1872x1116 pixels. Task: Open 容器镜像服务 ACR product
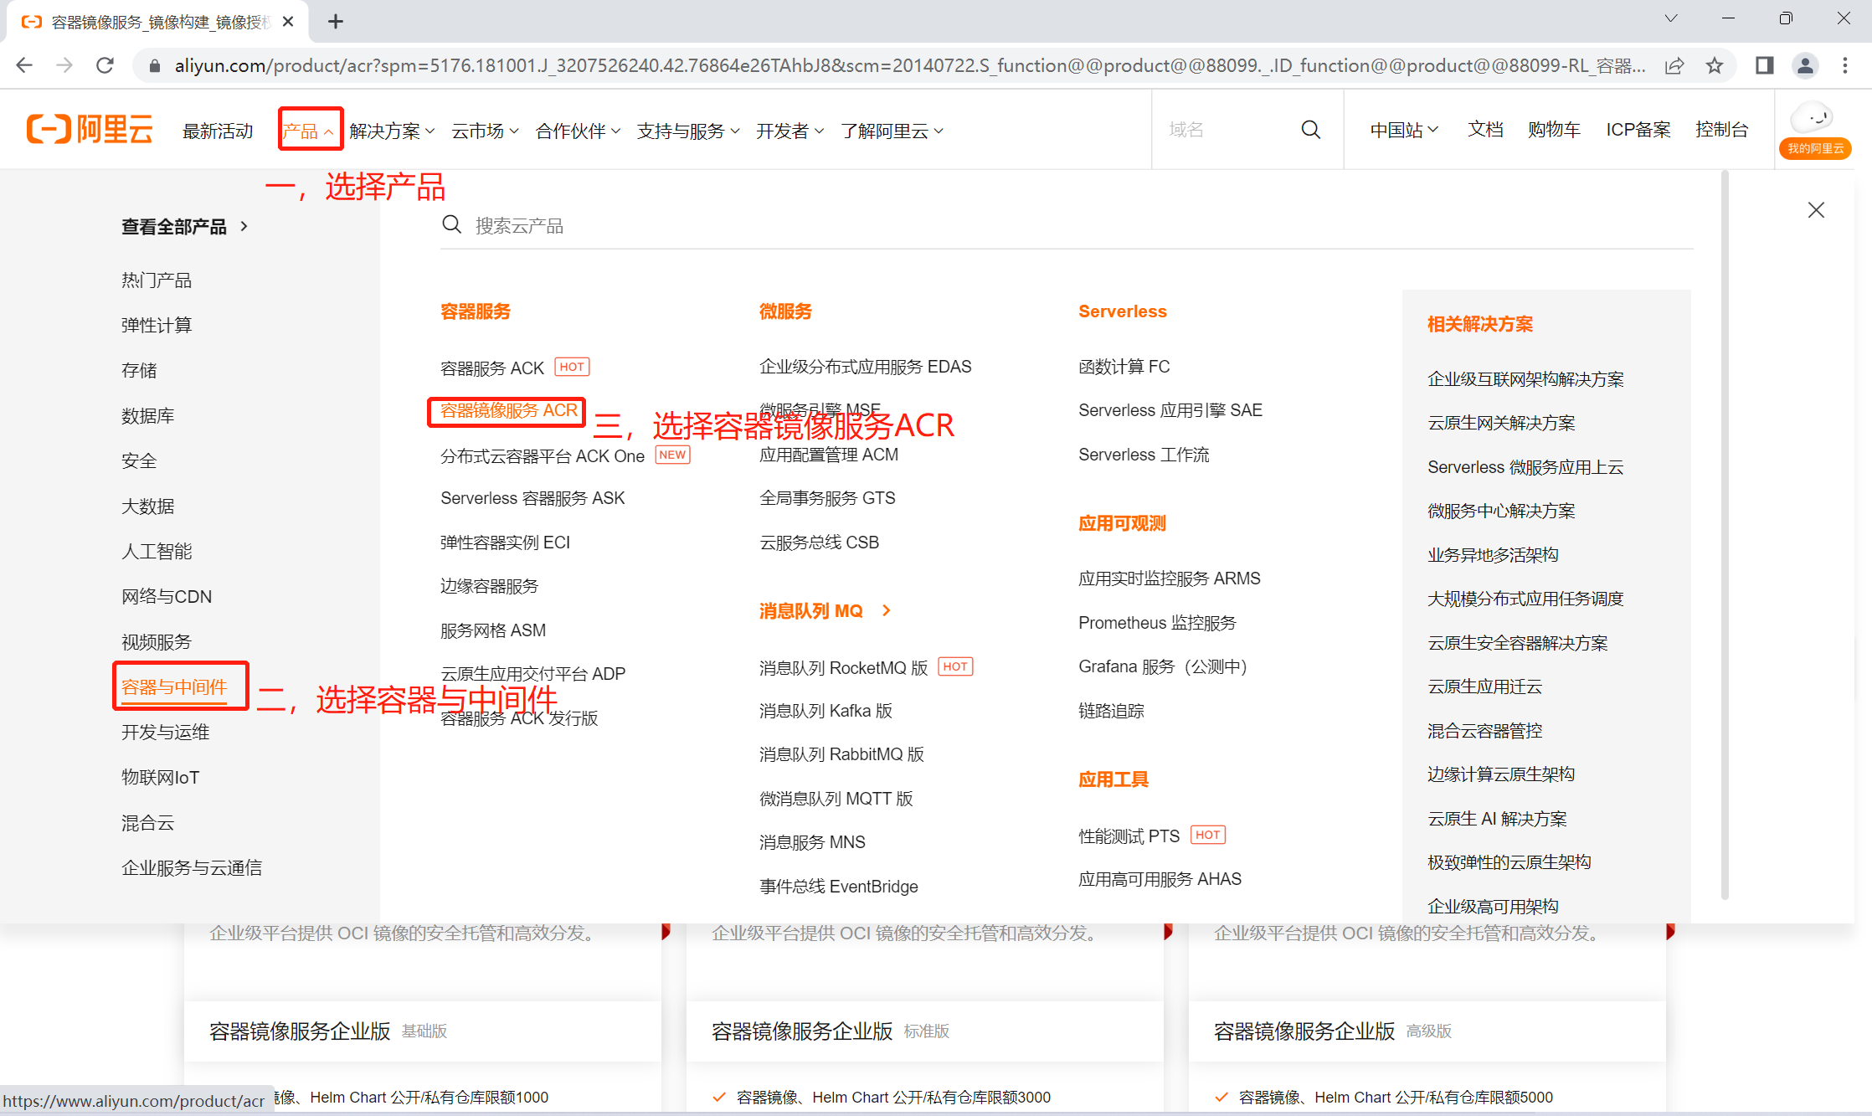pos(509,410)
